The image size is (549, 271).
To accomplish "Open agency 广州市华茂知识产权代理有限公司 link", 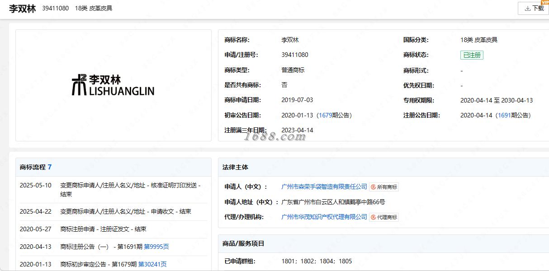I will [324, 217].
